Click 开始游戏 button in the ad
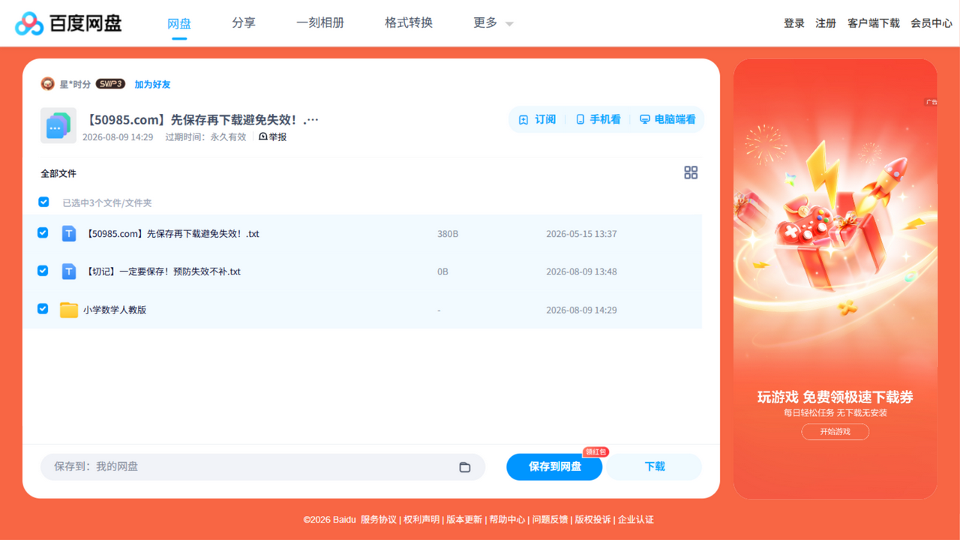 (x=835, y=432)
